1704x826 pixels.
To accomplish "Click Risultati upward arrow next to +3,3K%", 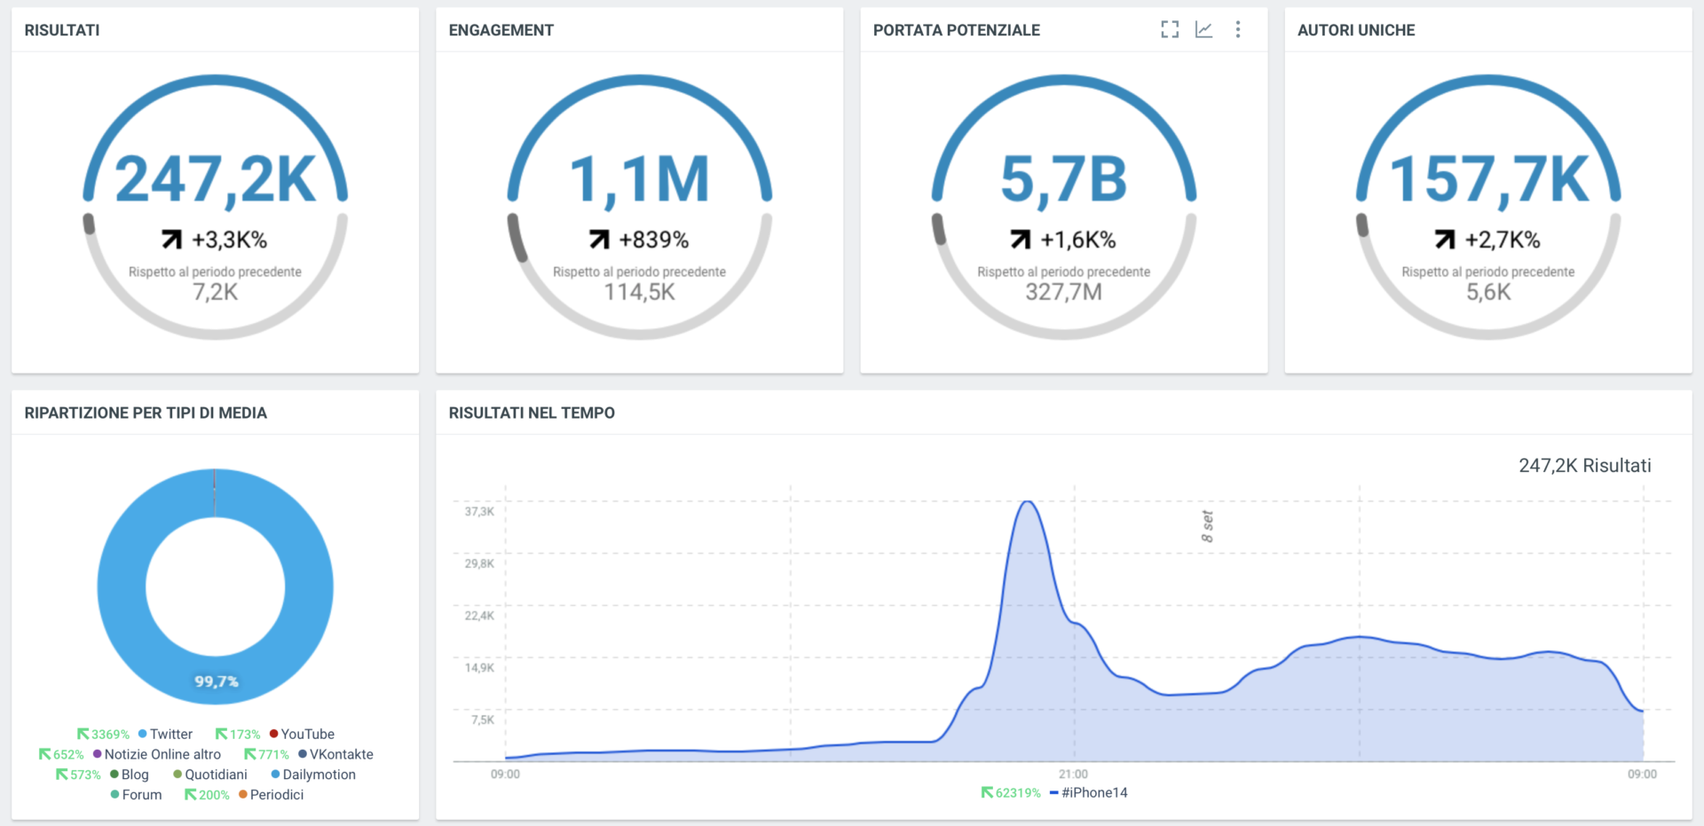I will (x=171, y=240).
